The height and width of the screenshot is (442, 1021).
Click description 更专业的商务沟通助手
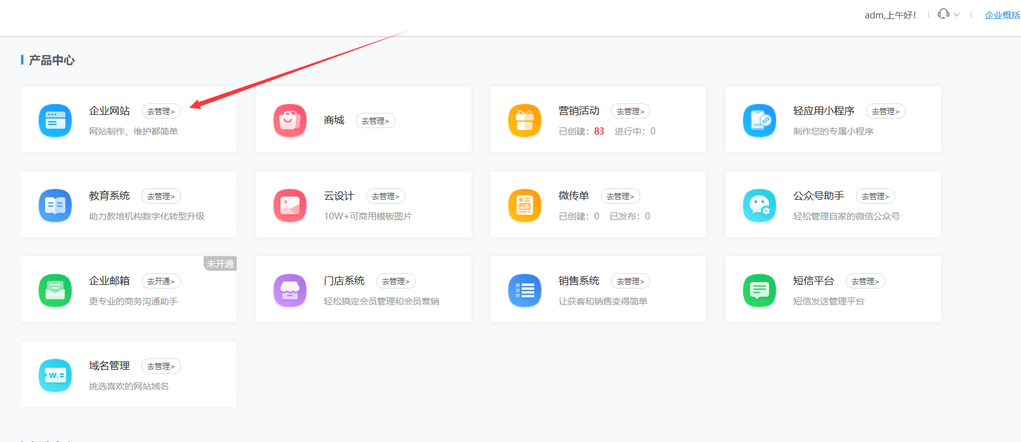pos(133,301)
